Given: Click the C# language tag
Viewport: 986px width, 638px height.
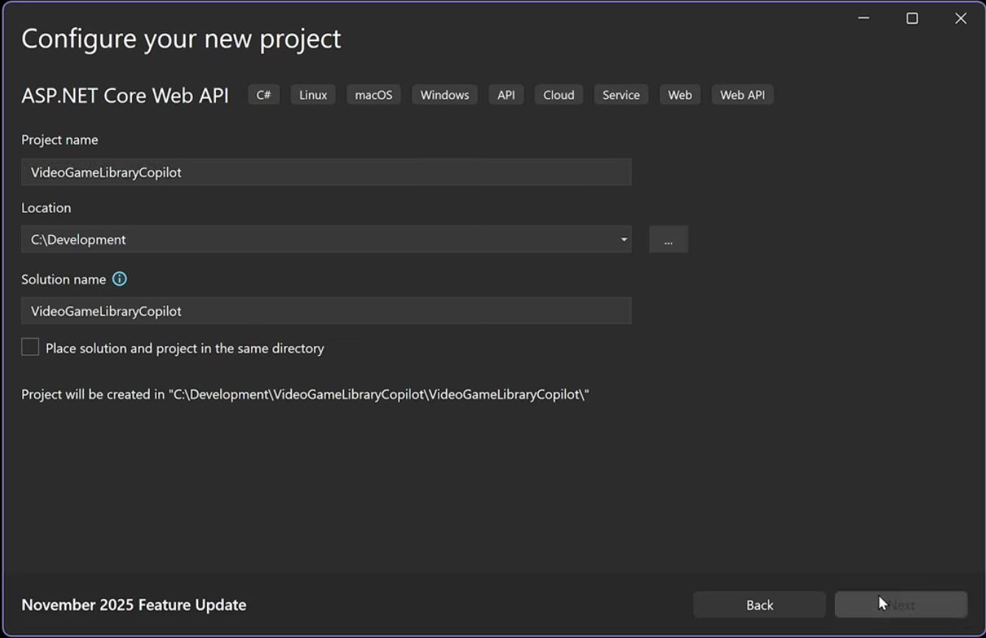Looking at the screenshot, I should (263, 94).
